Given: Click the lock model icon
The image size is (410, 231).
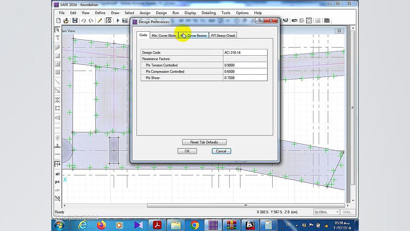Looking at the screenshot, I should [x=109, y=20].
